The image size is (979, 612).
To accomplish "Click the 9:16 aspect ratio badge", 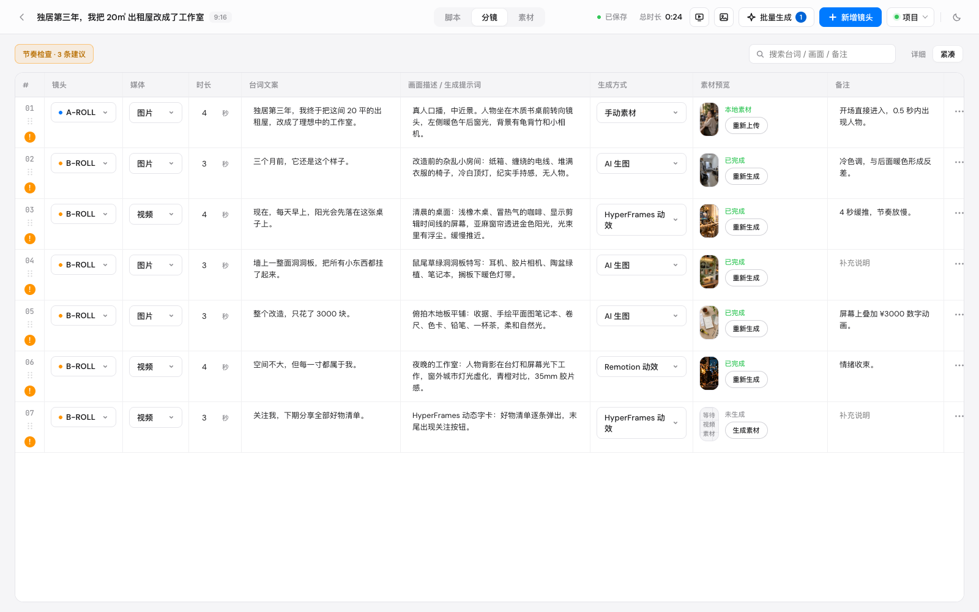I will (220, 17).
